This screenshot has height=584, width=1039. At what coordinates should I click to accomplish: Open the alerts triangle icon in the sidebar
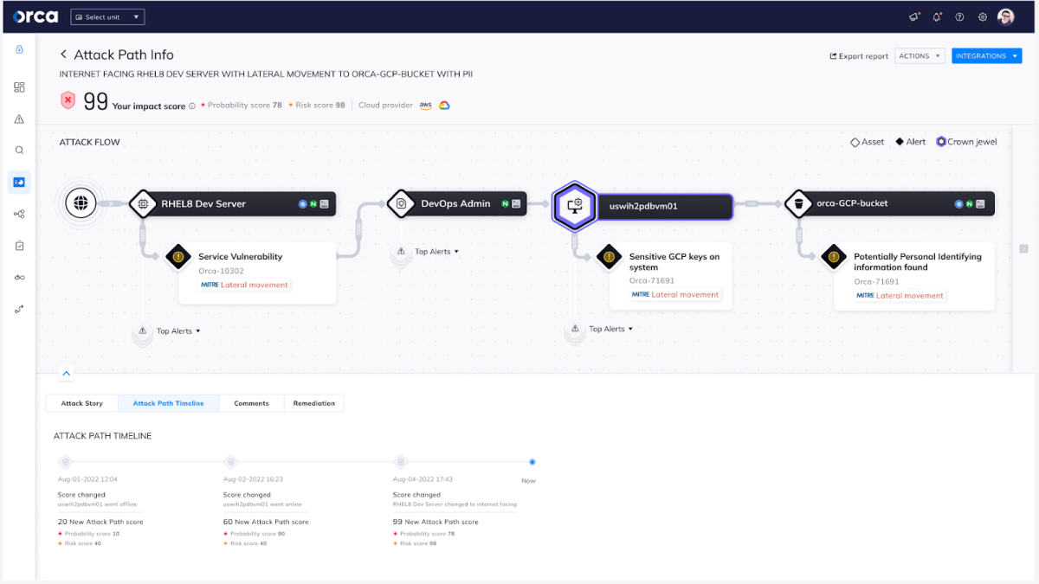click(19, 119)
